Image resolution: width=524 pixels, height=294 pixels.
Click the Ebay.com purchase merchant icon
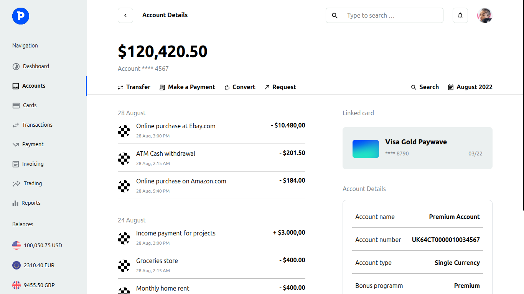pyautogui.click(x=124, y=131)
